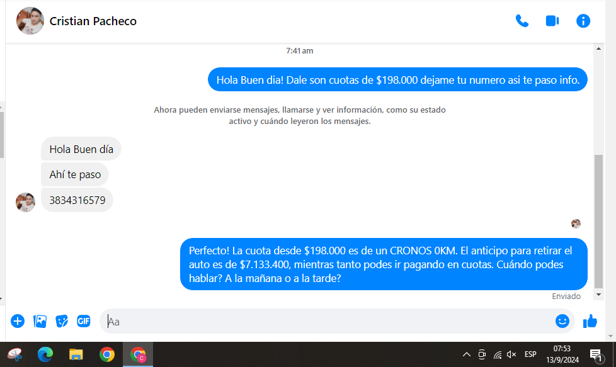Open Google Chrome from the taskbar
The width and height of the screenshot is (616, 367).
tap(107, 354)
